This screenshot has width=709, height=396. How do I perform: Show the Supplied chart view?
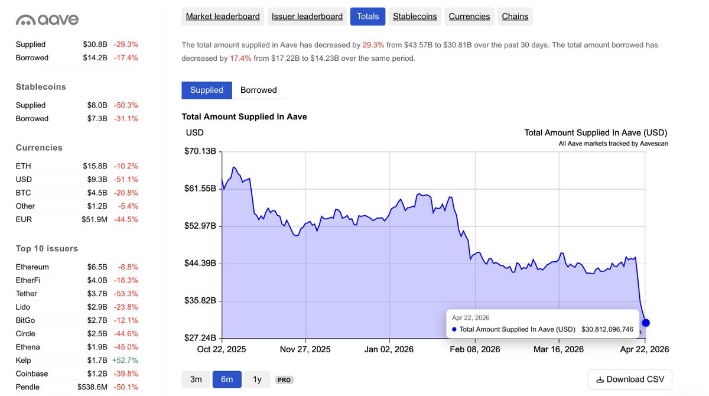tap(207, 90)
